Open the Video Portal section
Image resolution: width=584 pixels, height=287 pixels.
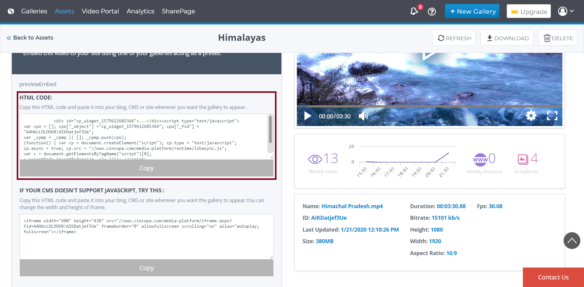click(x=100, y=11)
